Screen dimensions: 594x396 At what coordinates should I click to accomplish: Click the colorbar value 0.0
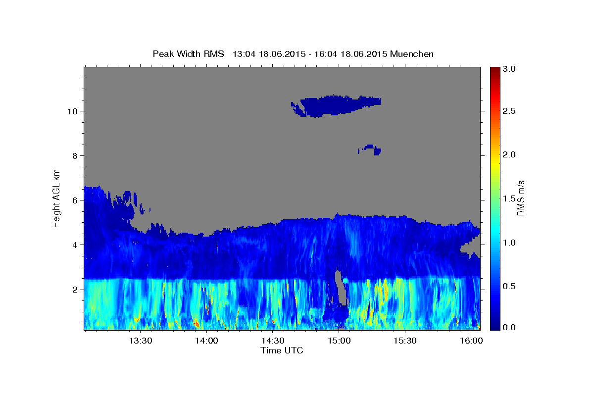510,327
